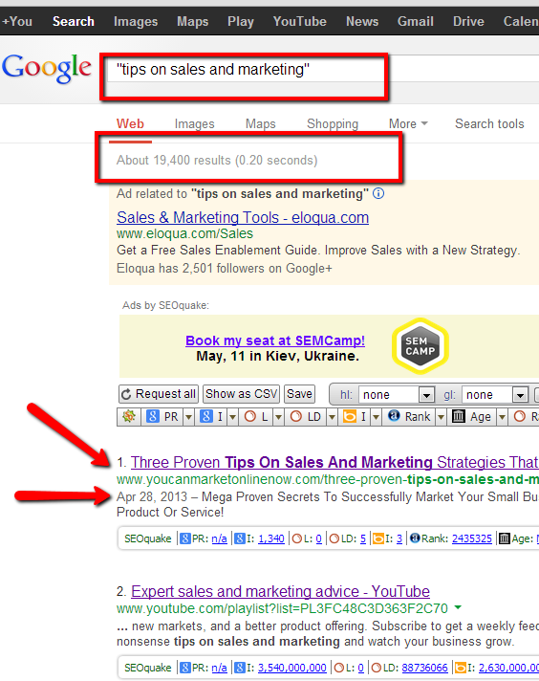Save SEOquake results with Save button
Viewport: 539px width, 681px height.
coord(299,394)
